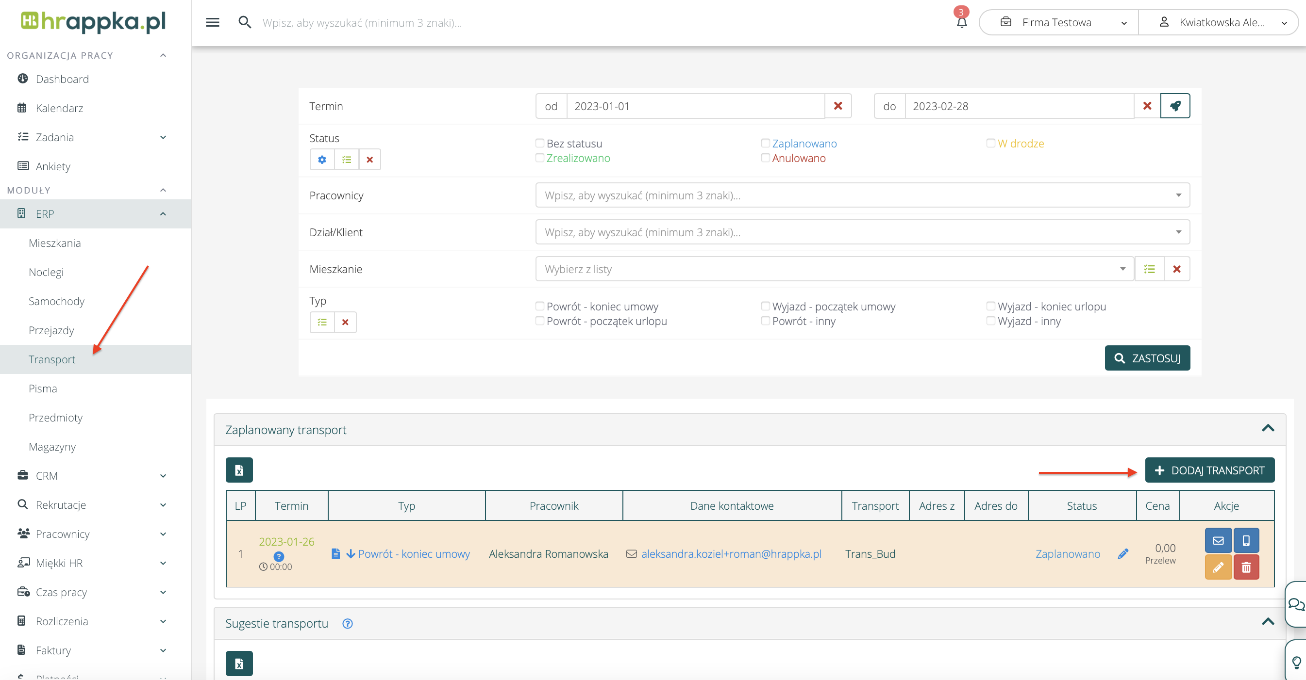The height and width of the screenshot is (680, 1306).
Task: Click the blue phone SMS action button
Action: pos(1246,540)
